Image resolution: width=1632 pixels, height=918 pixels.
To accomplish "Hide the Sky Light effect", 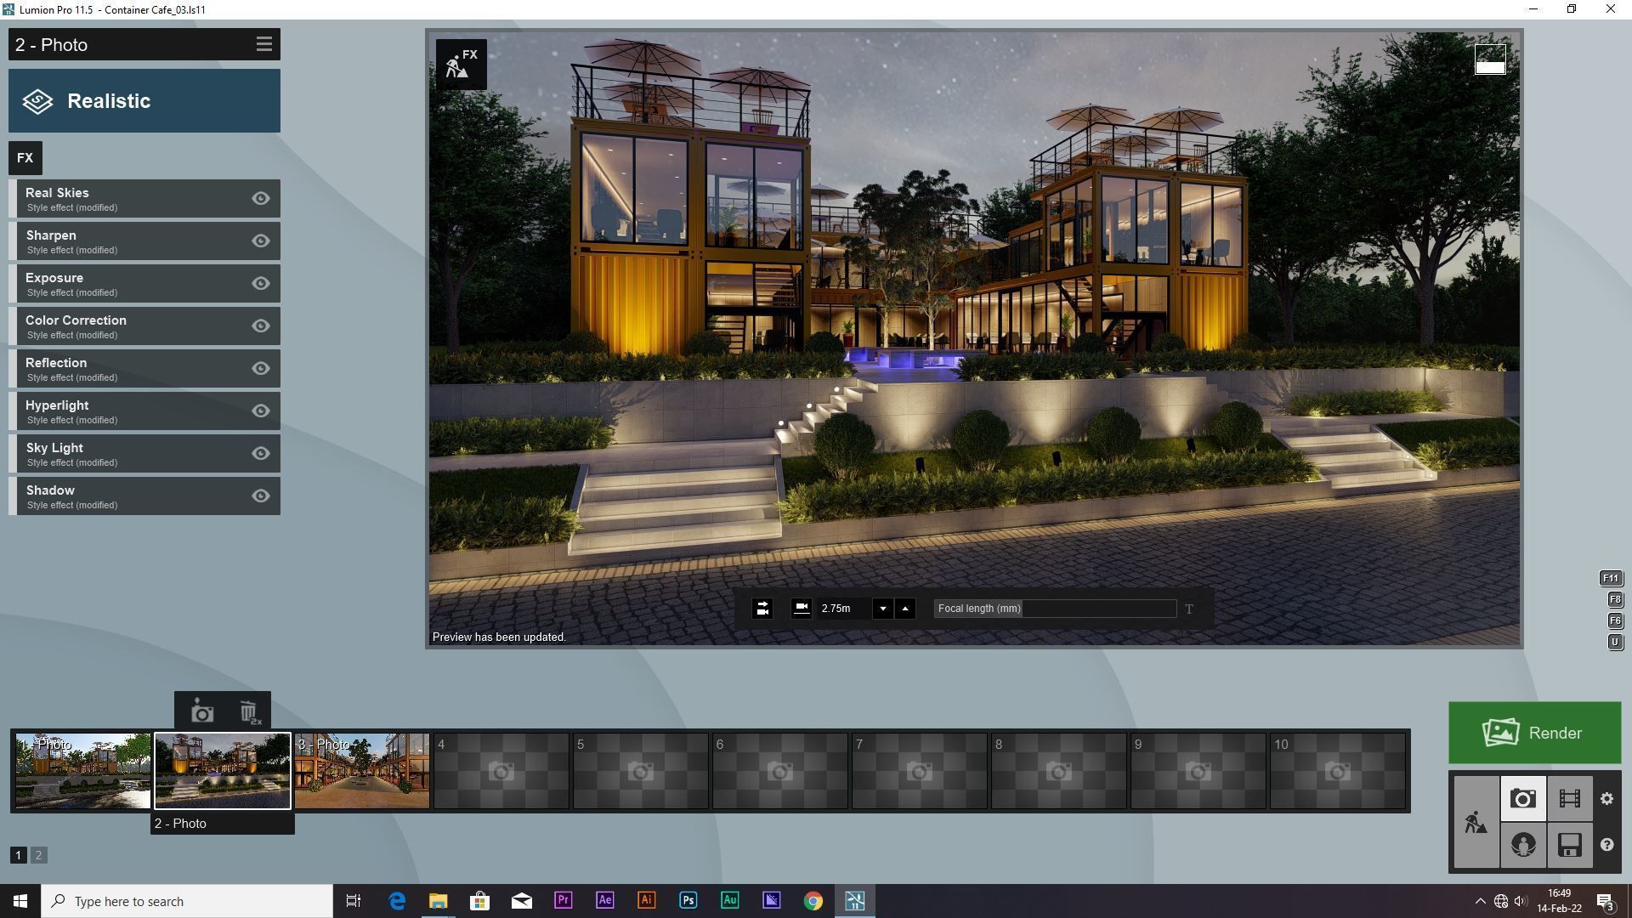I will [261, 453].
